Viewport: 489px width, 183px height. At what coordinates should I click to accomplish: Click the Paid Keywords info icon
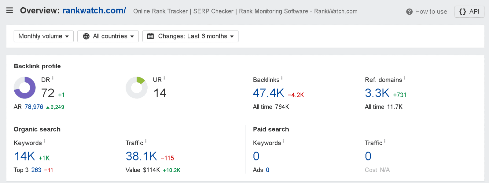pyautogui.click(x=283, y=141)
